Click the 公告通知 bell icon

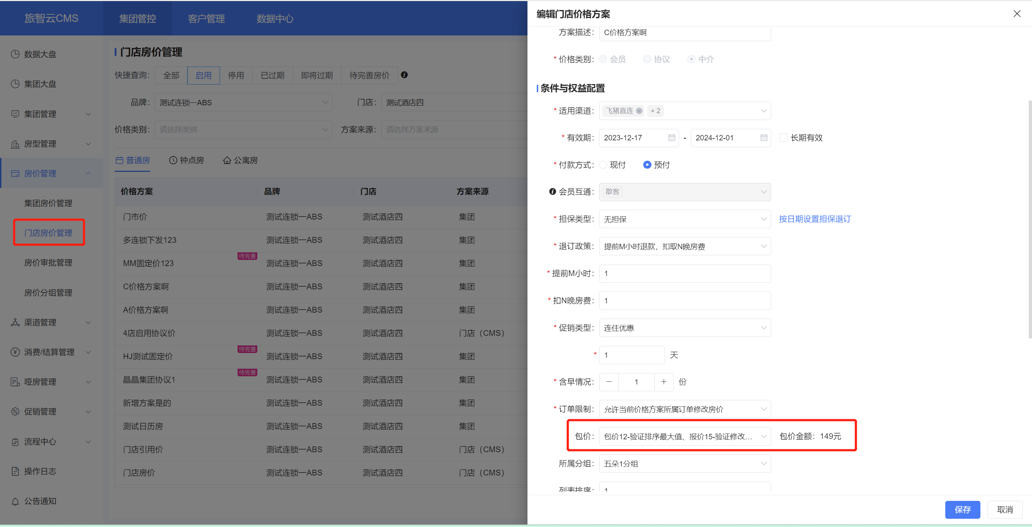pyautogui.click(x=15, y=501)
